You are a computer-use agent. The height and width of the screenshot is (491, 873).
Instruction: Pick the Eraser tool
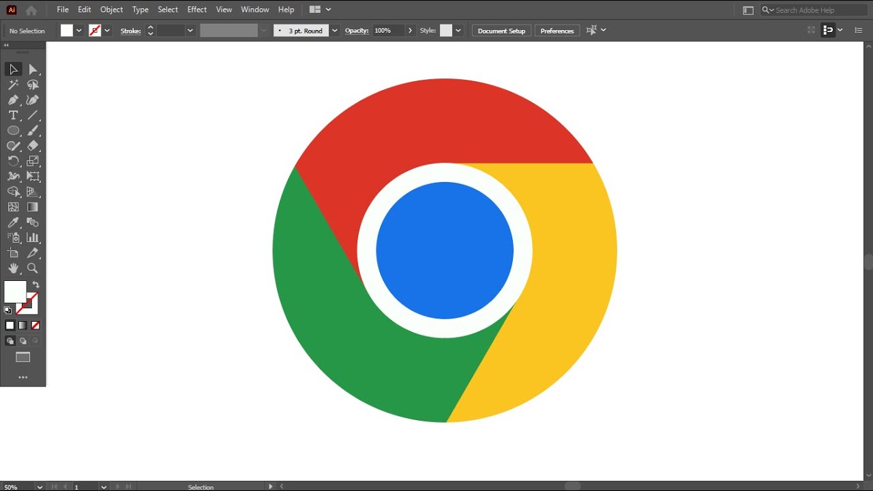pos(33,146)
